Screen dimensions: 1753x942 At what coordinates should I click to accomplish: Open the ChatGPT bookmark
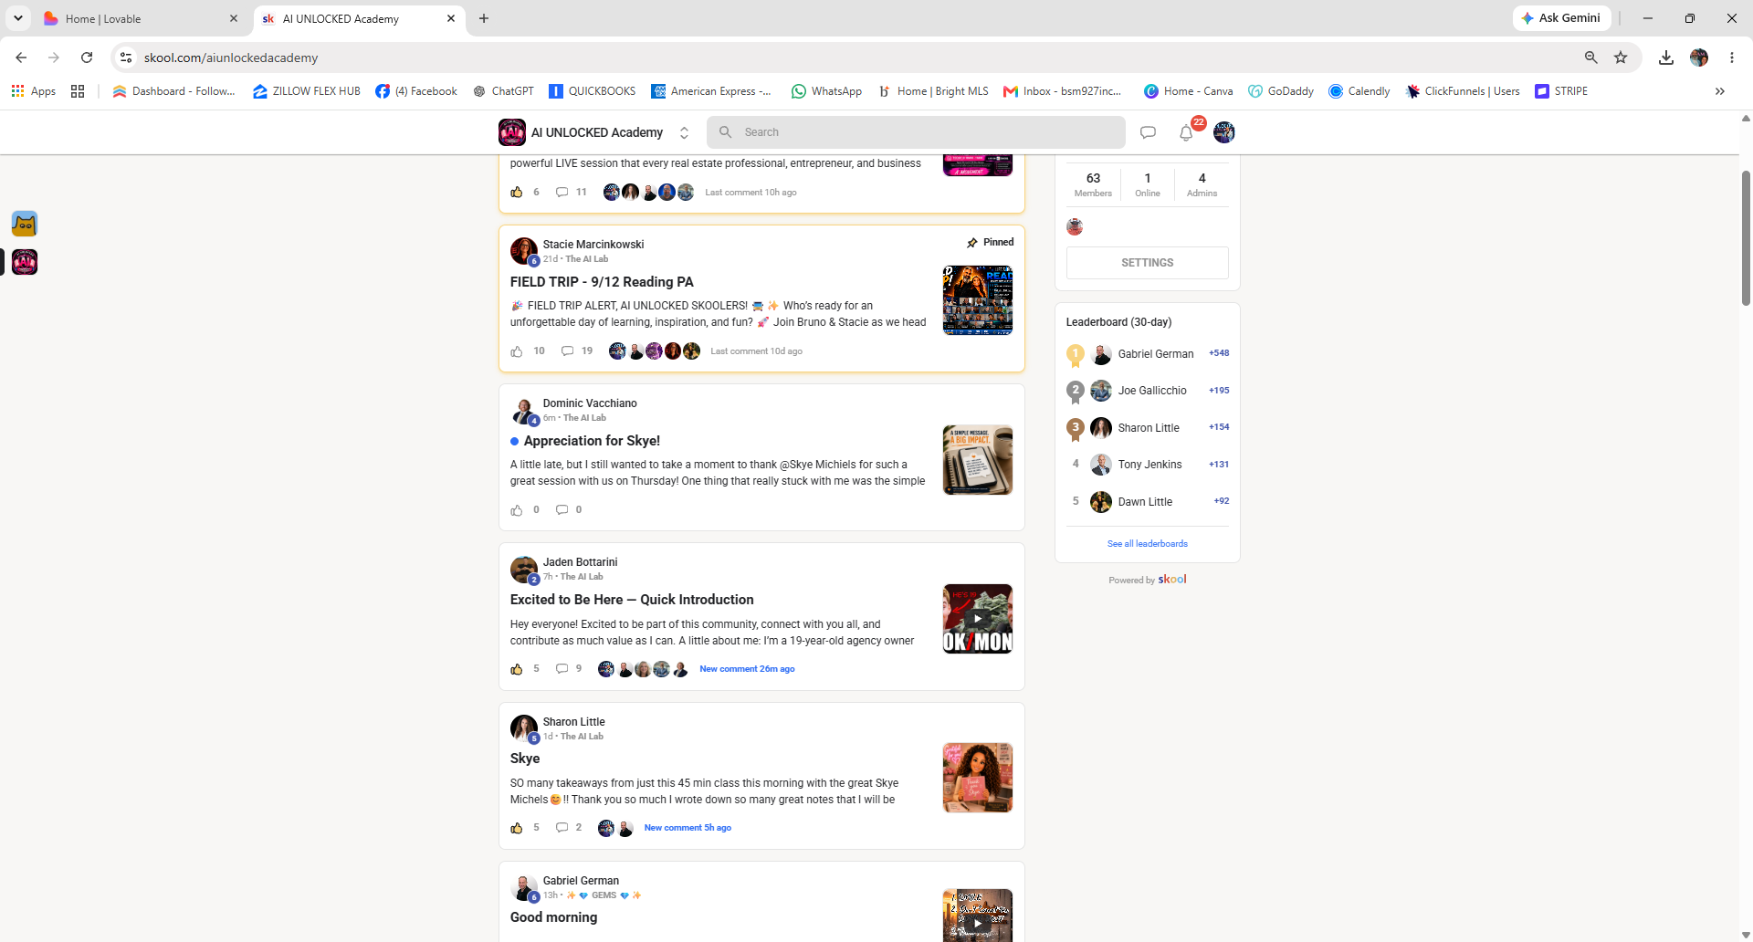503,91
